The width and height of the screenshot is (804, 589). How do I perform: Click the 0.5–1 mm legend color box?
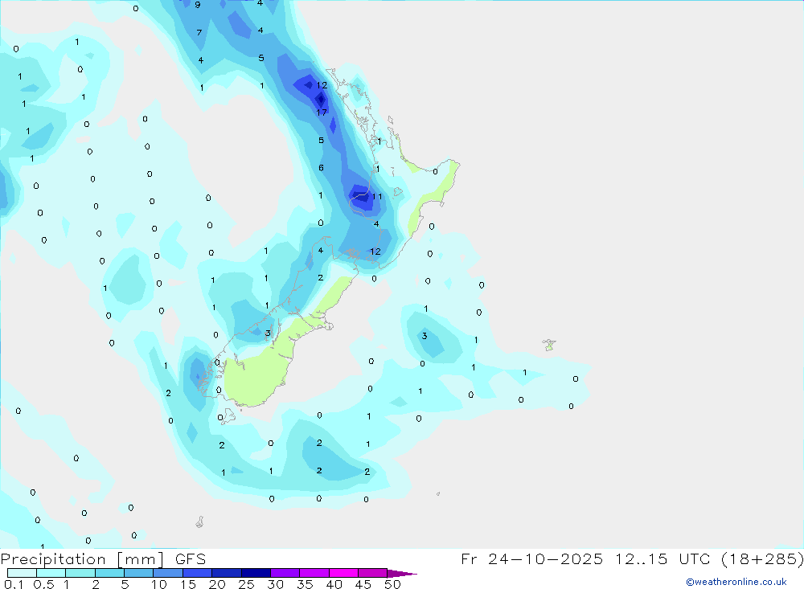(x=51, y=573)
